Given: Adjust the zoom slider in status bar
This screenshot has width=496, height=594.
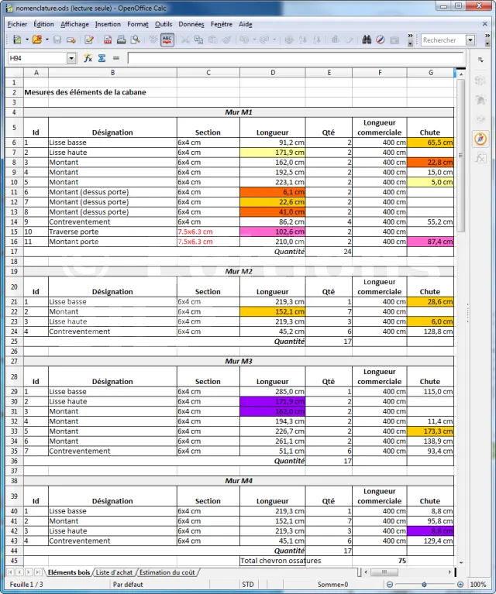Looking at the screenshot, I should tap(424, 585).
